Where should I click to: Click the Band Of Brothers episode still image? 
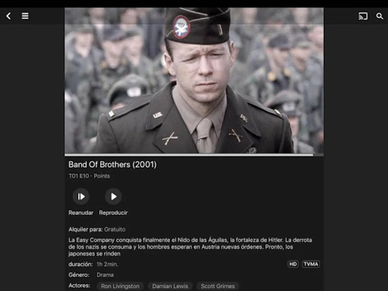coord(194,81)
